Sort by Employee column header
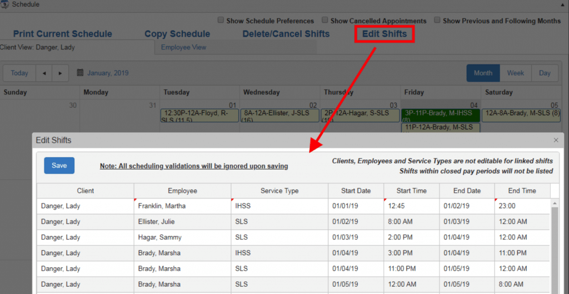Image resolution: width=569 pixels, height=294 pixels. 182,191
